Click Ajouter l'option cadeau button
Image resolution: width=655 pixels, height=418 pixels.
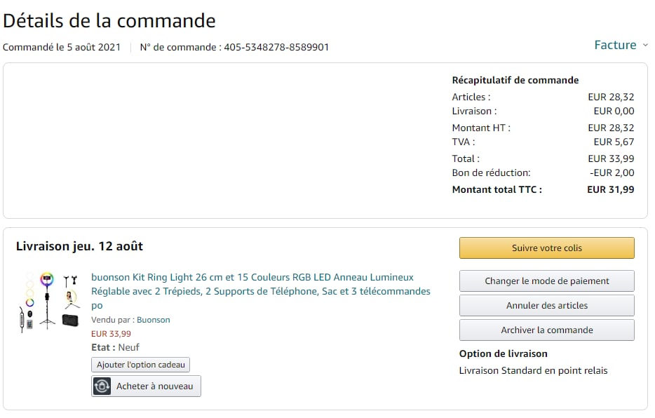(140, 365)
